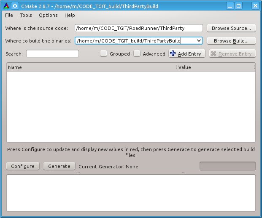Open the Tools menu
The image size is (262, 218).
26,15
